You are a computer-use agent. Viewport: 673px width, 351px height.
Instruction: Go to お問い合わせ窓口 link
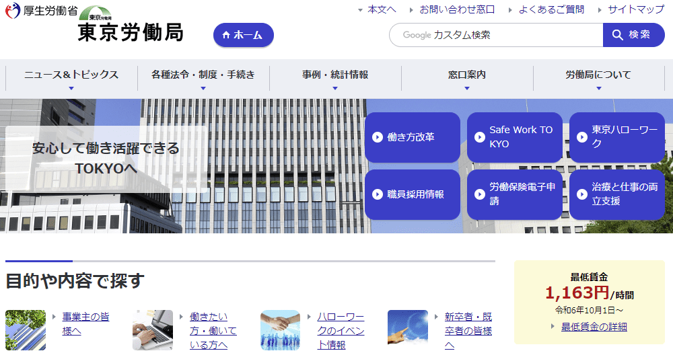[x=456, y=9]
